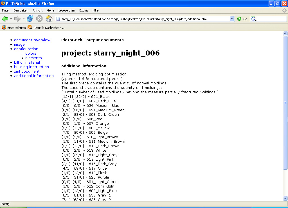Click the 608_Yellow row text
This screenshot has width=288, height=208.
[85, 128]
